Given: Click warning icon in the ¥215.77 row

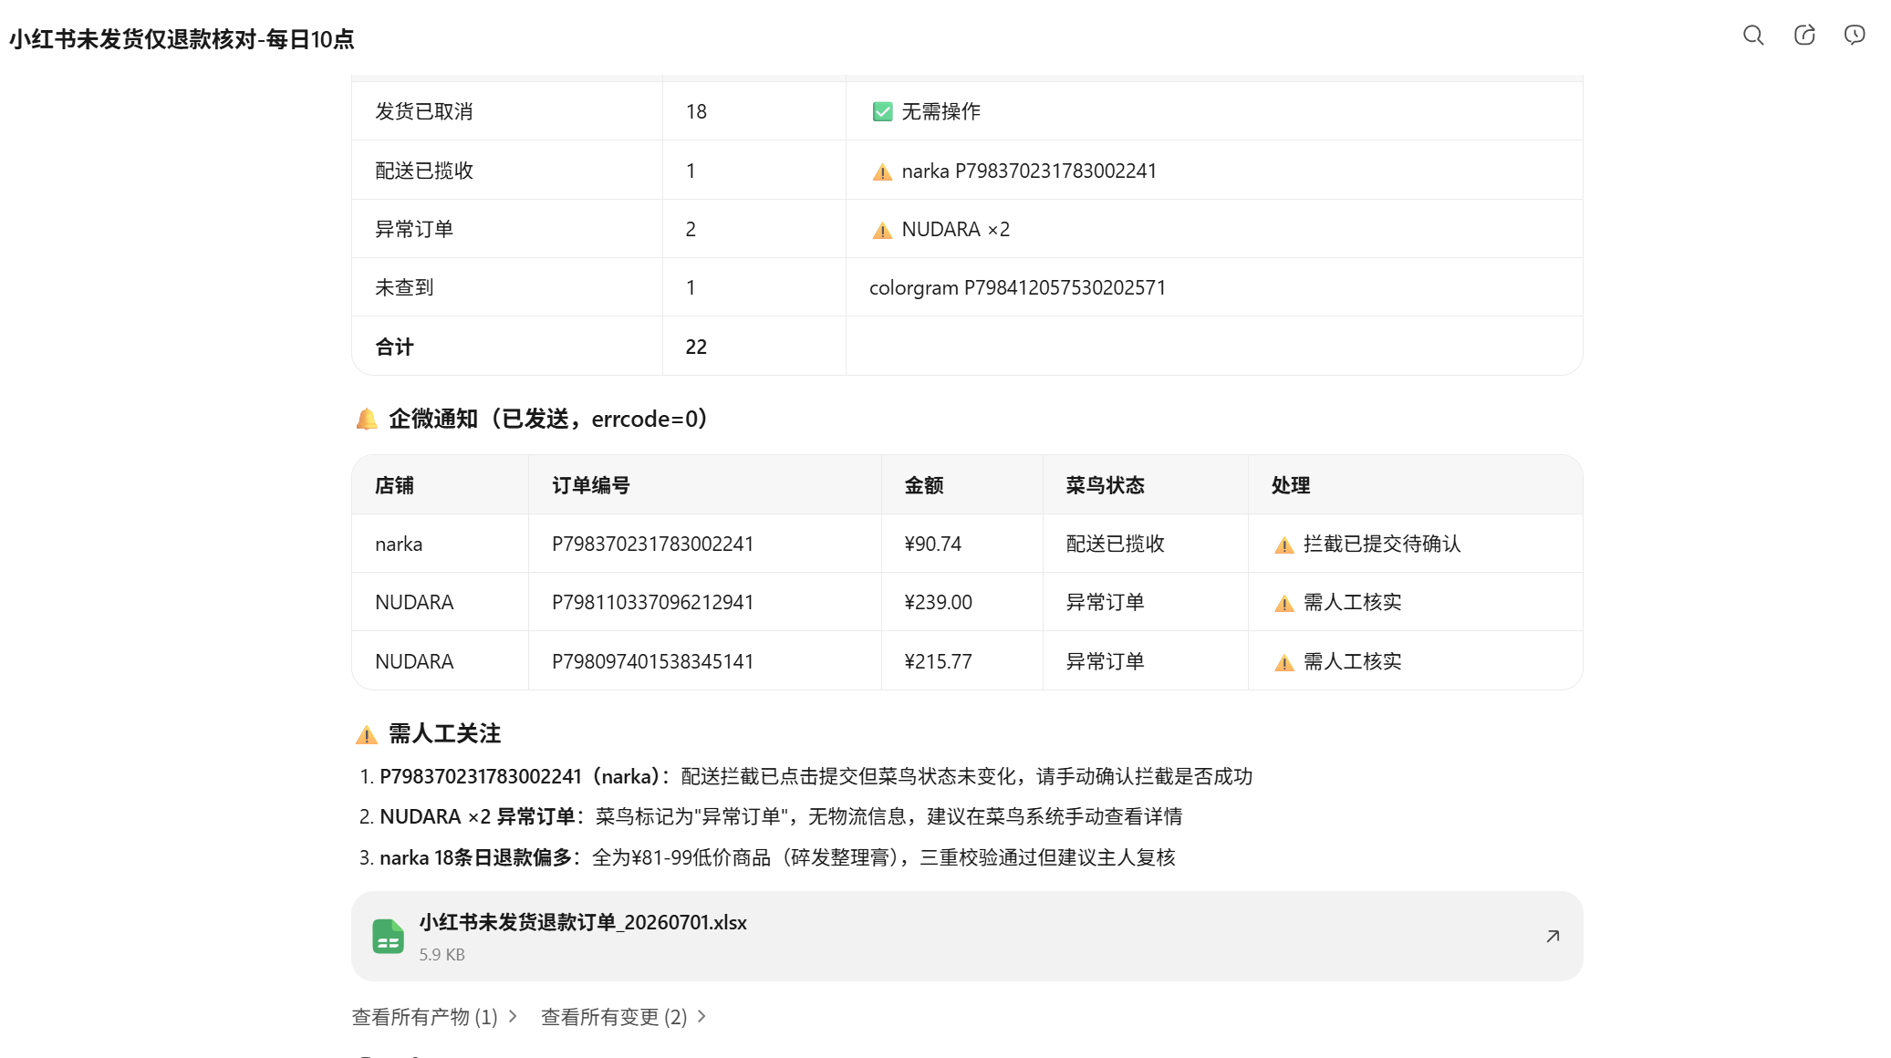Looking at the screenshot, I should tap(1284, 662).
